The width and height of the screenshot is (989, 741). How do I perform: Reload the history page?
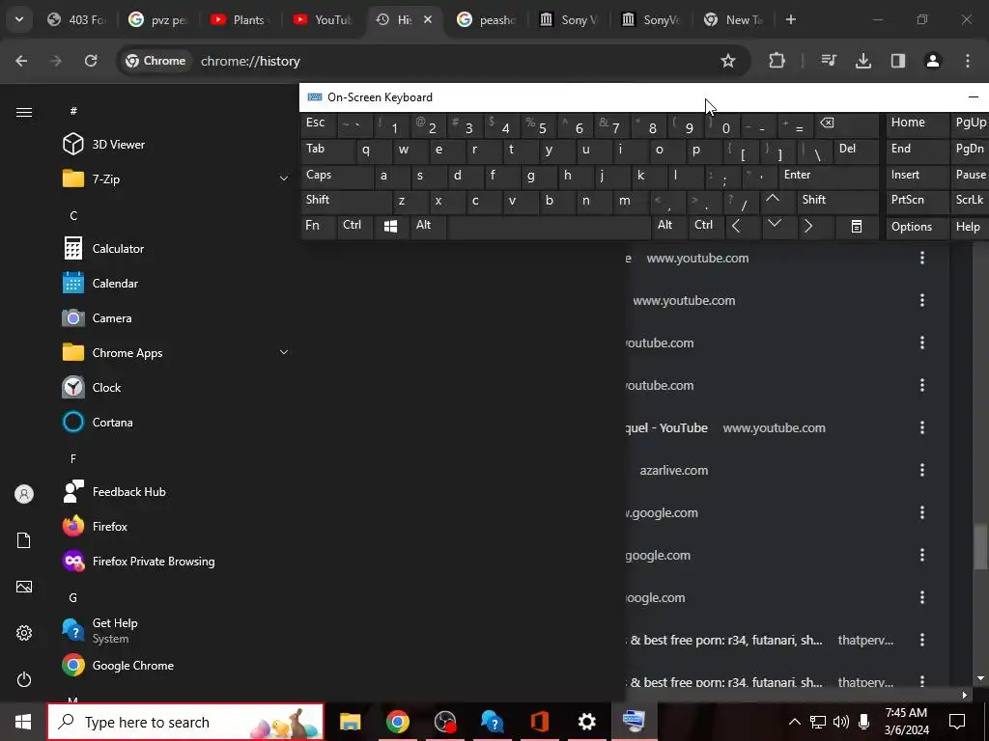pos(91,61)
